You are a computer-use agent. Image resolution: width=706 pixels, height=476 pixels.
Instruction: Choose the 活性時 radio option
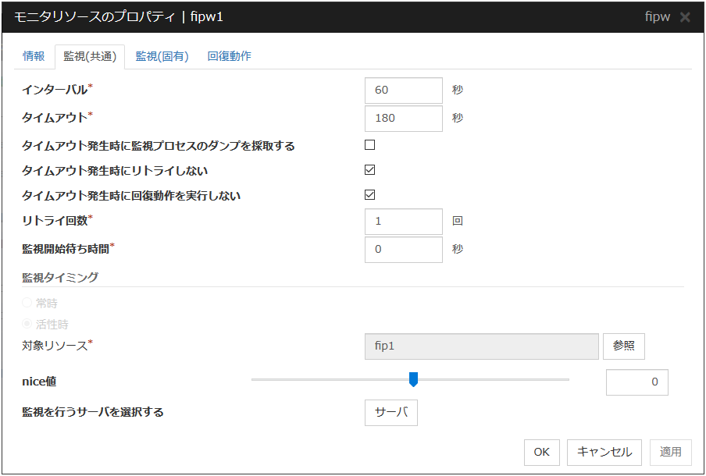click(28, 324)
